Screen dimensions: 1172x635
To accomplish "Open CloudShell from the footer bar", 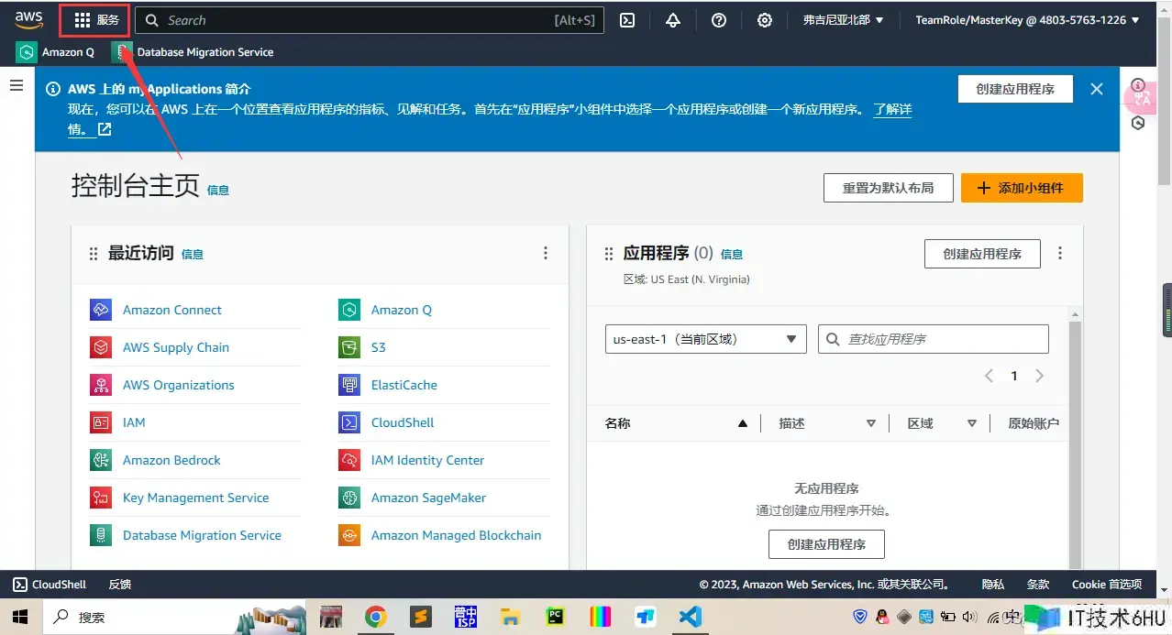I will point(50,584).
